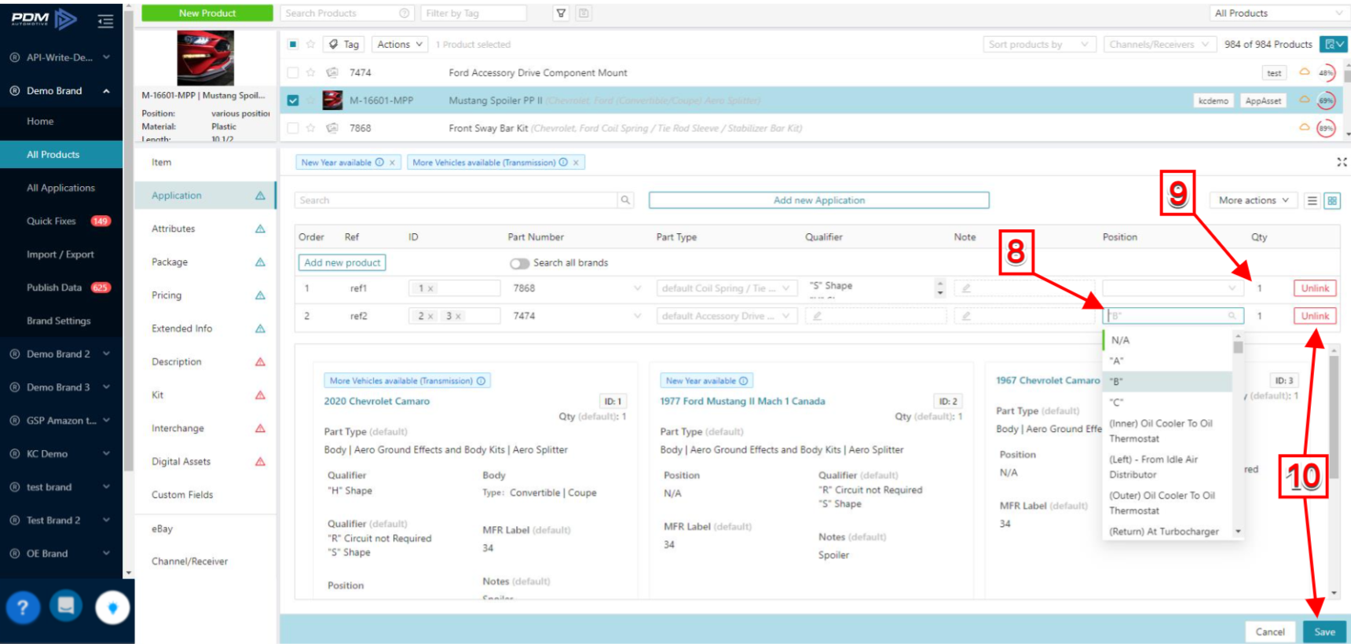The width and height of the screenshot is (1351, 644).
Task: Open More actions dropdown
Action: pos(1253,200)
